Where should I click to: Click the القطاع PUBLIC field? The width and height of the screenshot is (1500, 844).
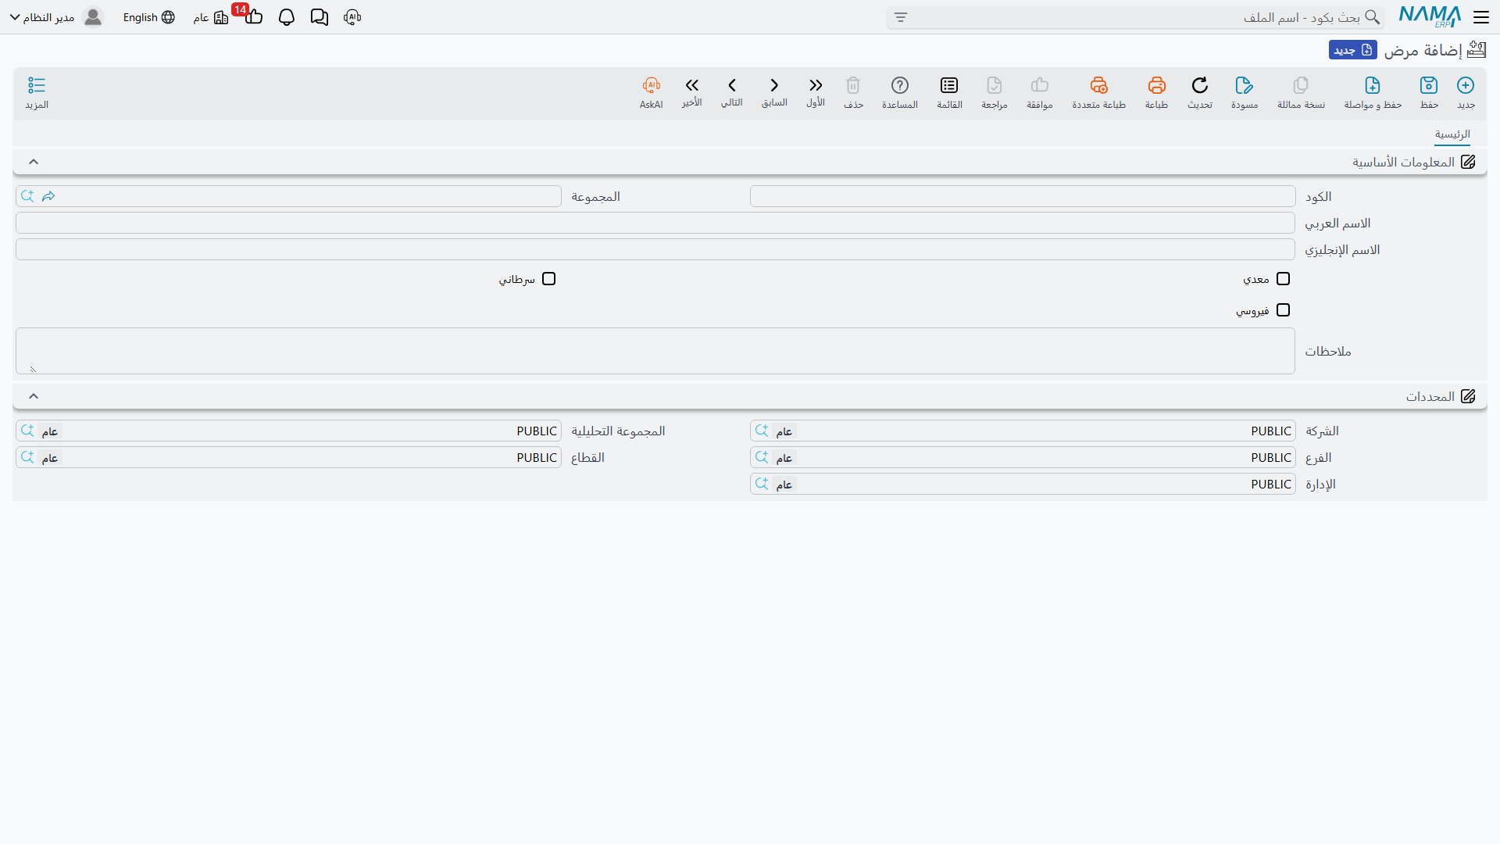click(288, 457)
